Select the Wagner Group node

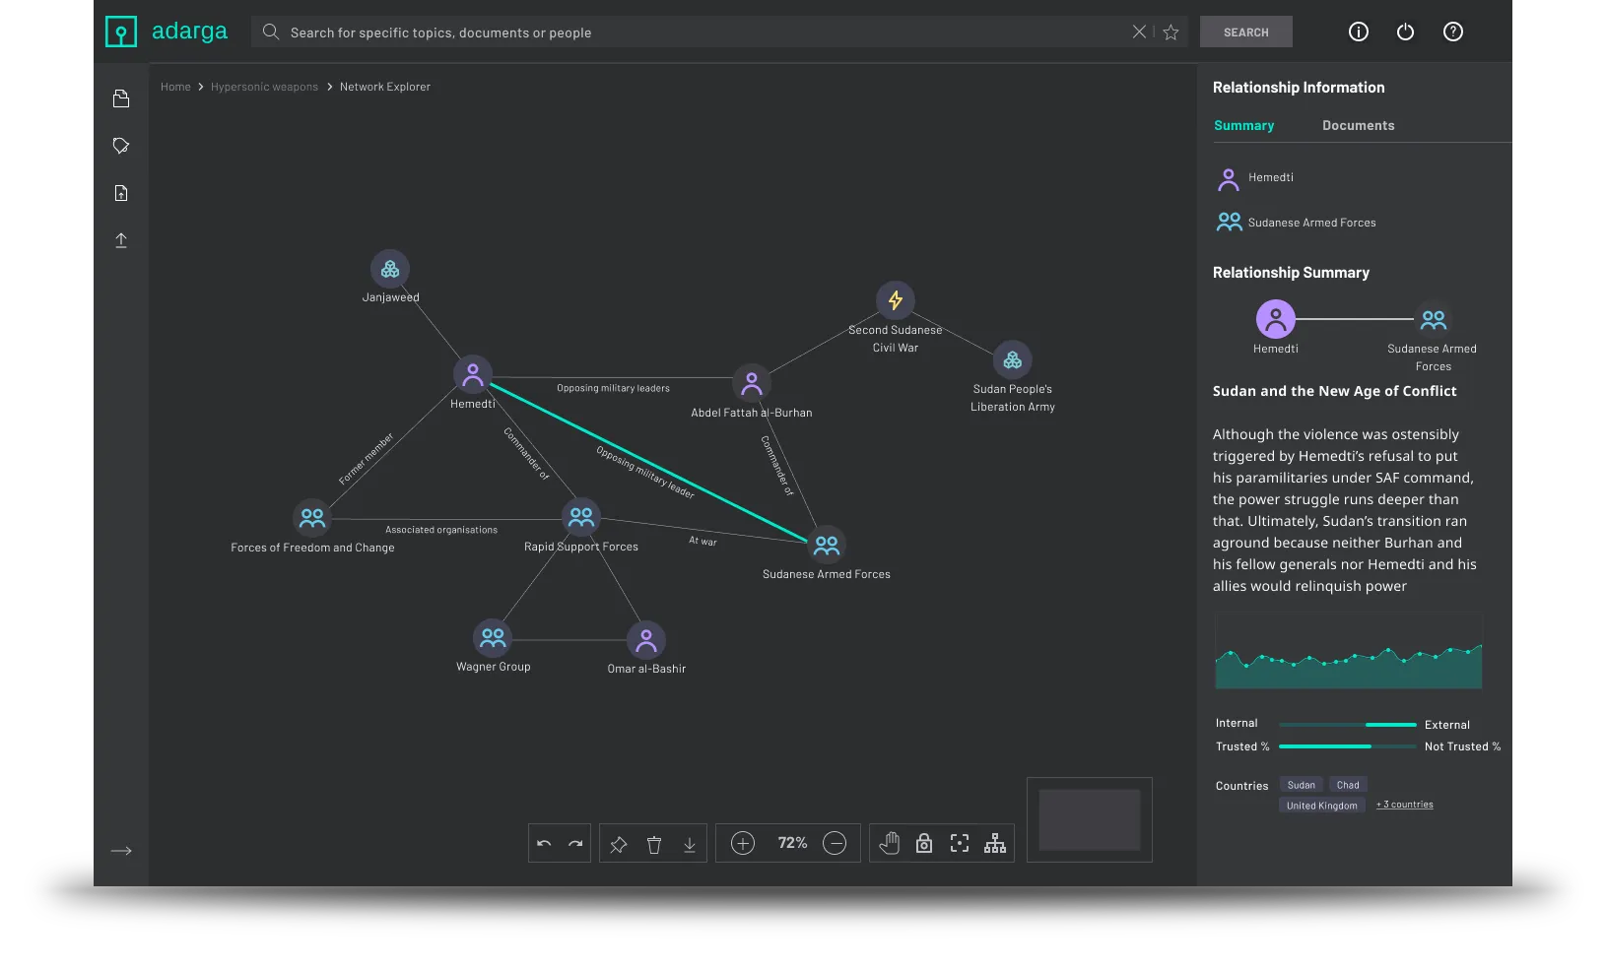pyautogui.click(x=493, y=638)
